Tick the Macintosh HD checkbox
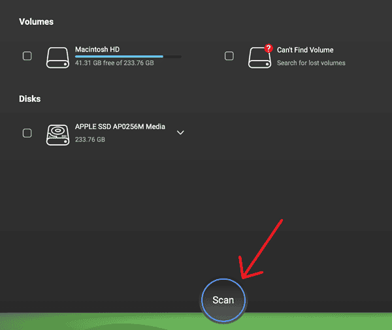The image size is (392, 330). pyautogui.click(x=27, y=56)
